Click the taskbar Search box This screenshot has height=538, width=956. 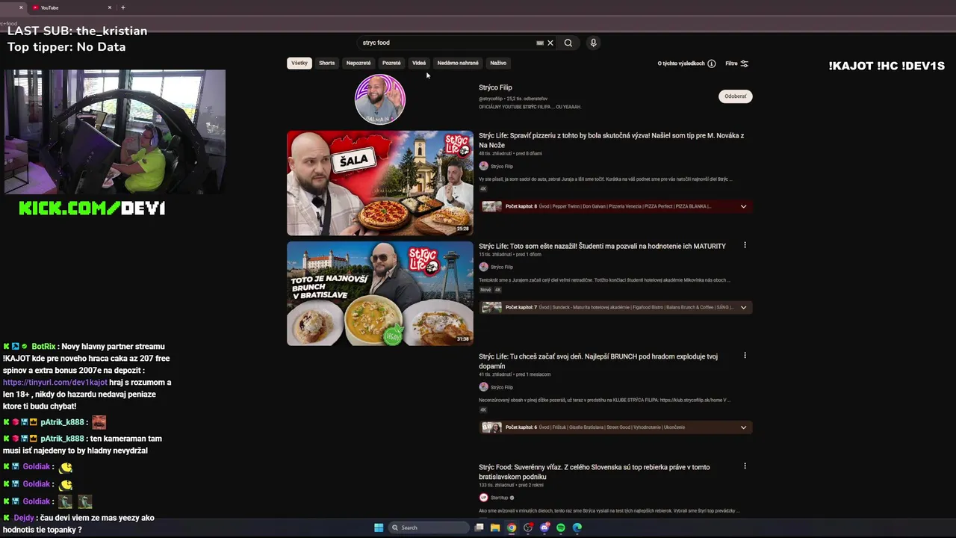pyautogui.click(x=429, y=528)
